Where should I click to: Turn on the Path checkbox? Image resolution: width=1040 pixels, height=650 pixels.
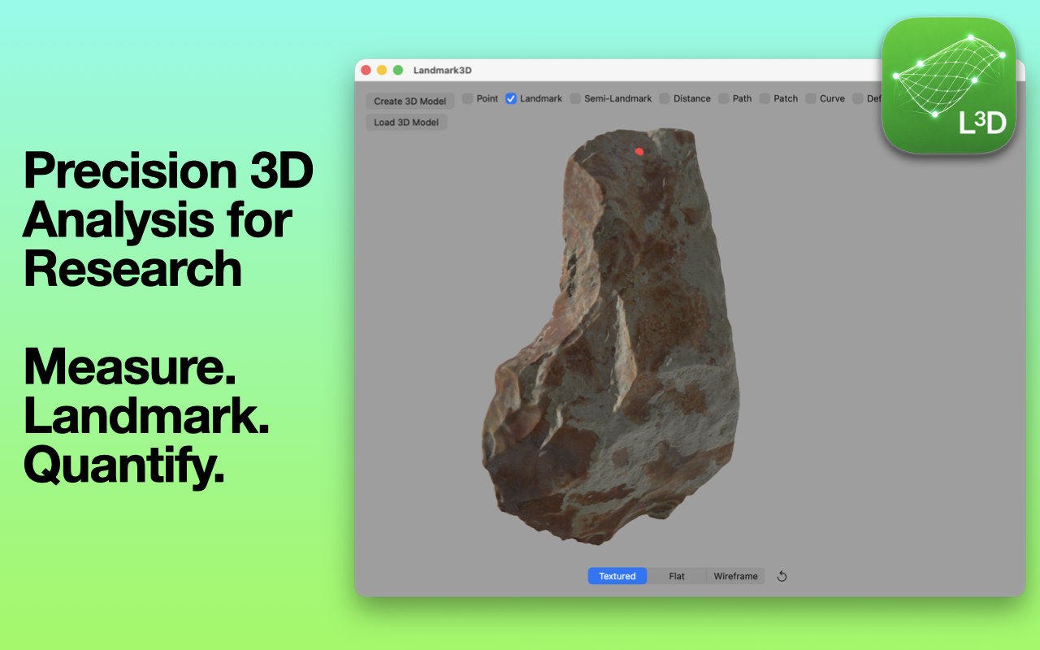click(724, 98)
